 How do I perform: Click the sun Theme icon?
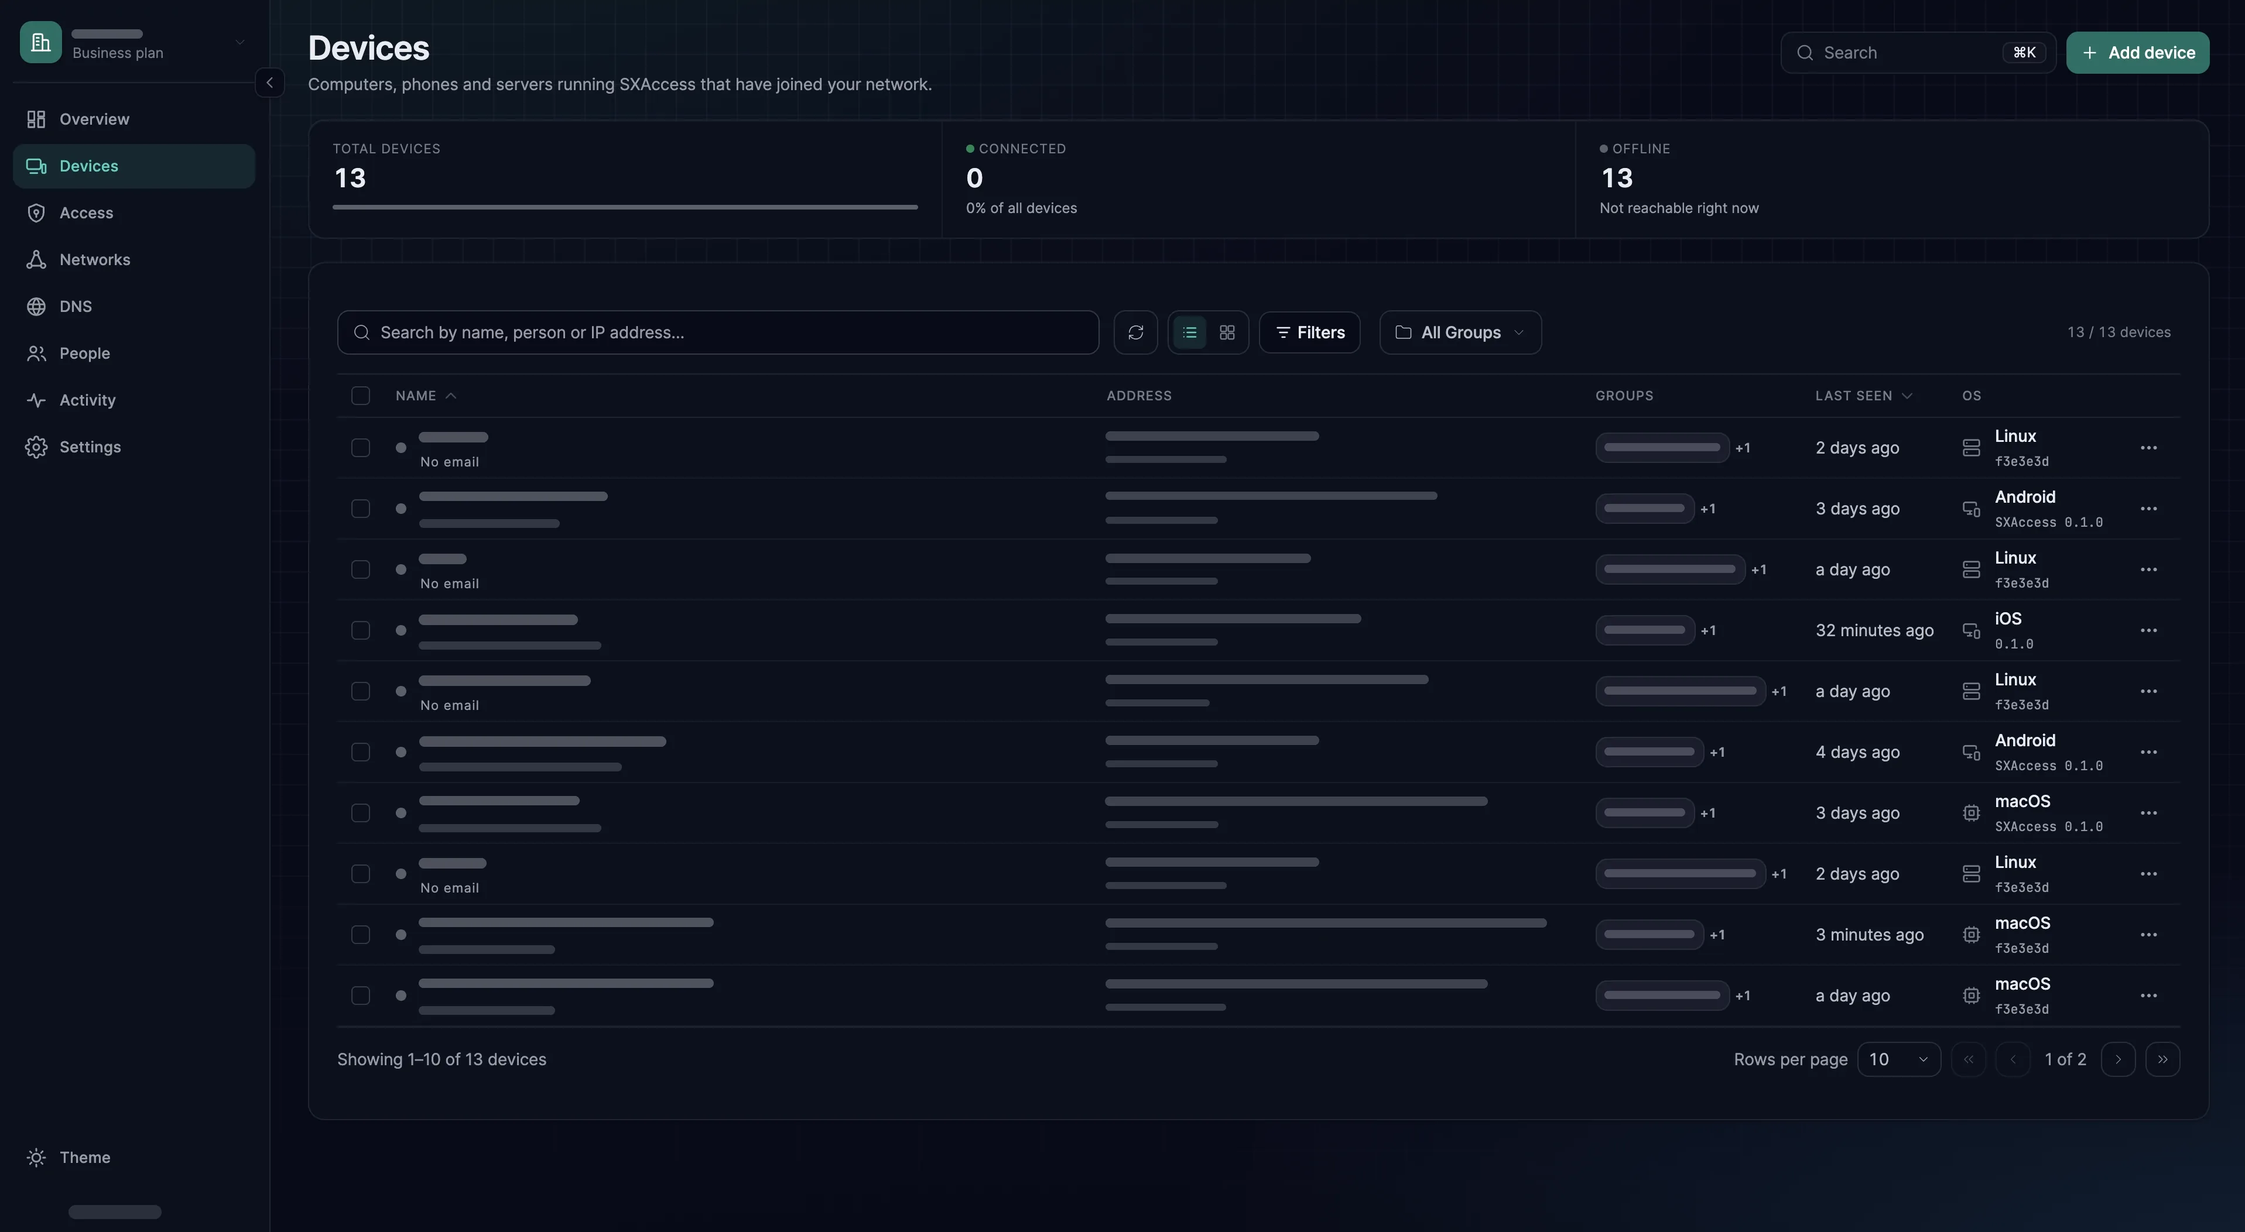(x=36, y=1158)
